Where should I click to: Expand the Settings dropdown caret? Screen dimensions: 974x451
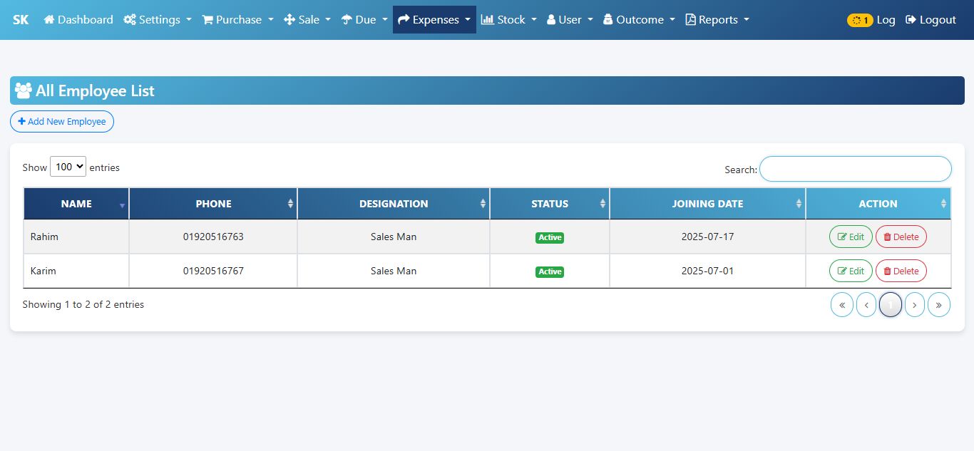click(x=189, y=20)
